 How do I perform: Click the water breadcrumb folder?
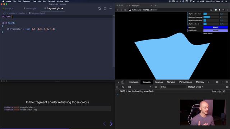coord(22,13)
